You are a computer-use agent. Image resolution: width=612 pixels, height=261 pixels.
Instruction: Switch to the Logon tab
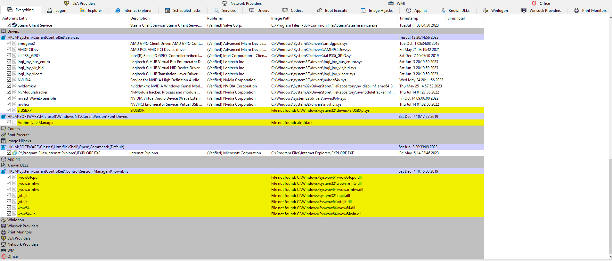point(57,10)
